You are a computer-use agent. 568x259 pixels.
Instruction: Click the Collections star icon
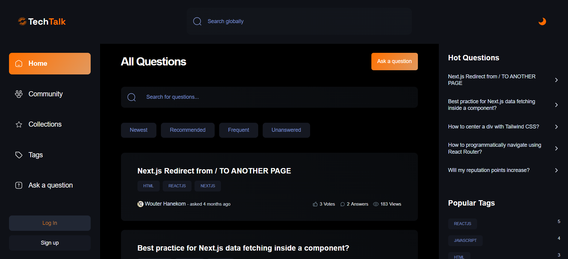tap(19, 125)
